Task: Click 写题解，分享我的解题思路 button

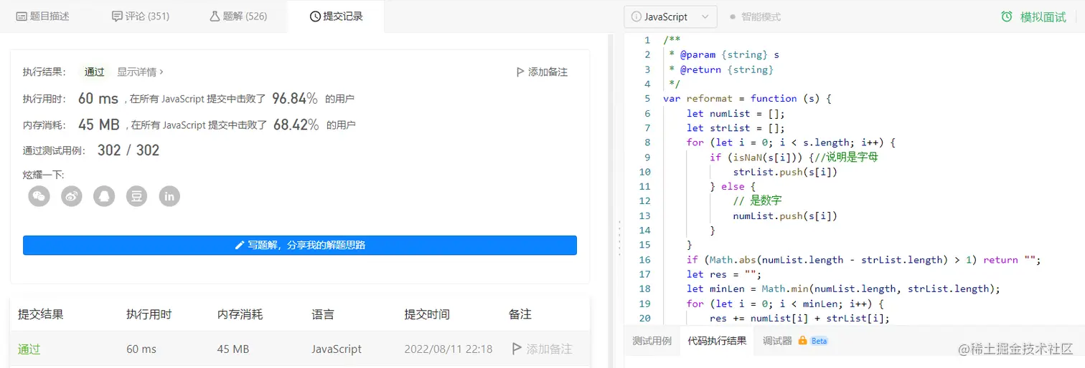Action: (300, 245)
